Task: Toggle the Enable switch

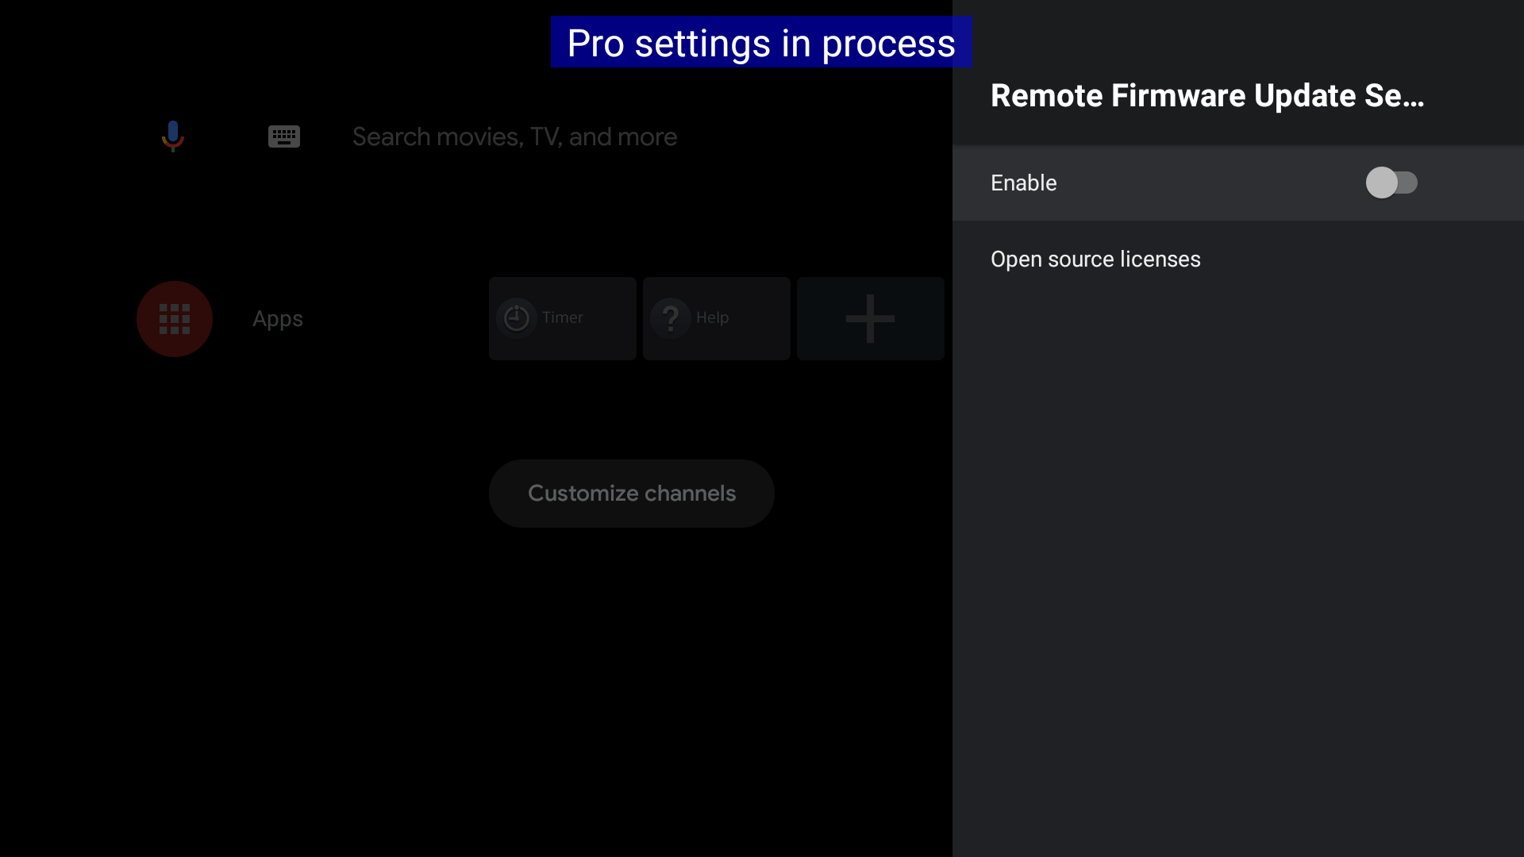Action: (x=1391, y=183)
